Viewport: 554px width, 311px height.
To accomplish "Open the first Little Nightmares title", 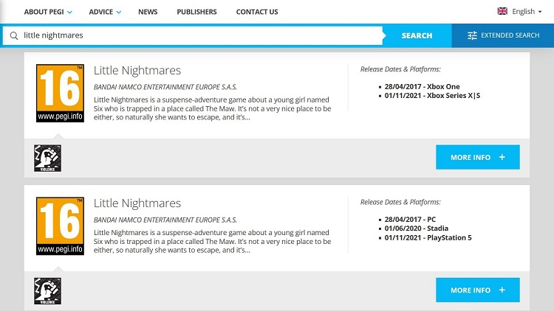I will [x=137, y=71].
